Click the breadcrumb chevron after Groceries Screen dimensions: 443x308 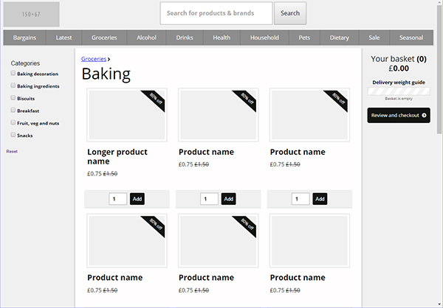[x=109, y=59]
